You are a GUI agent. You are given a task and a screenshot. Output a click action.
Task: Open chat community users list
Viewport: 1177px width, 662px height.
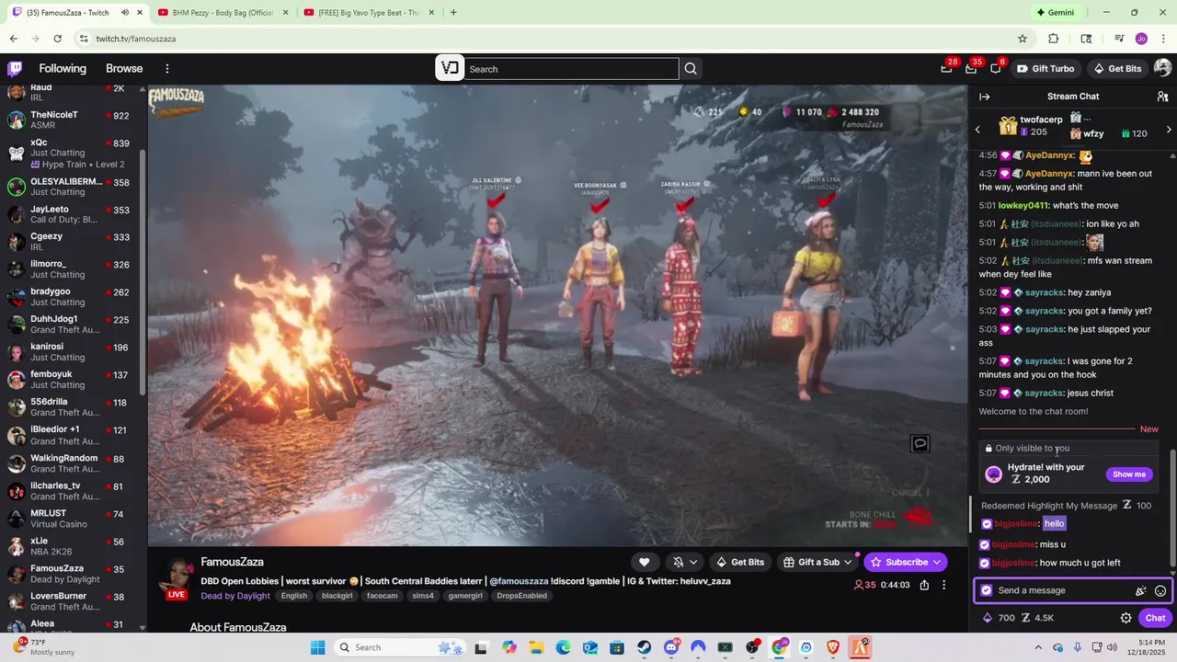point(1162,97)
